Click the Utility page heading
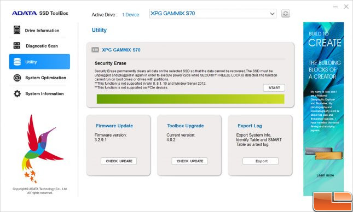This screenshot has height=212, width=353. pyautogui.click(x=99, y=30)
